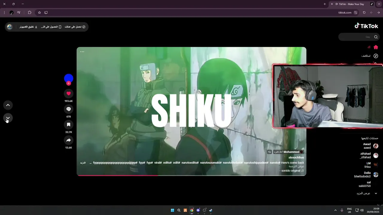Close the TikTok browser tab
Screen dimensions: 383x215
pyautogui.click(x=332, y=4)
